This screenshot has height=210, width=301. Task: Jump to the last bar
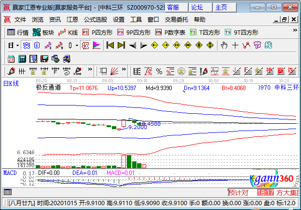122,45
